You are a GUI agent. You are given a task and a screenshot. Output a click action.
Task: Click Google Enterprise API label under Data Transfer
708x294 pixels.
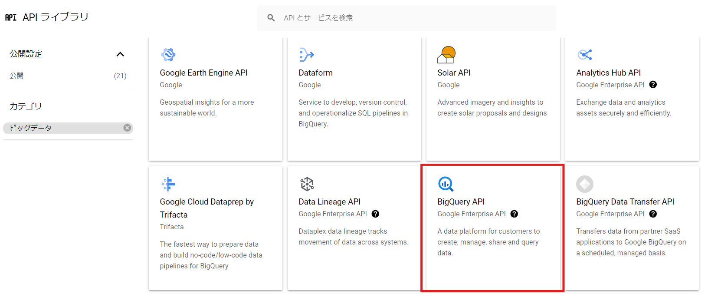[x=610, y=214]
